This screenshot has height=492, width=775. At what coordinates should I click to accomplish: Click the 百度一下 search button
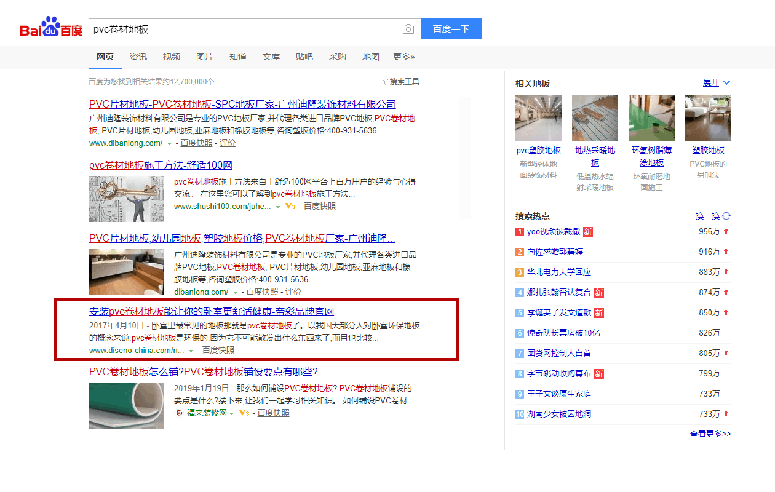[x=451, y=29]
